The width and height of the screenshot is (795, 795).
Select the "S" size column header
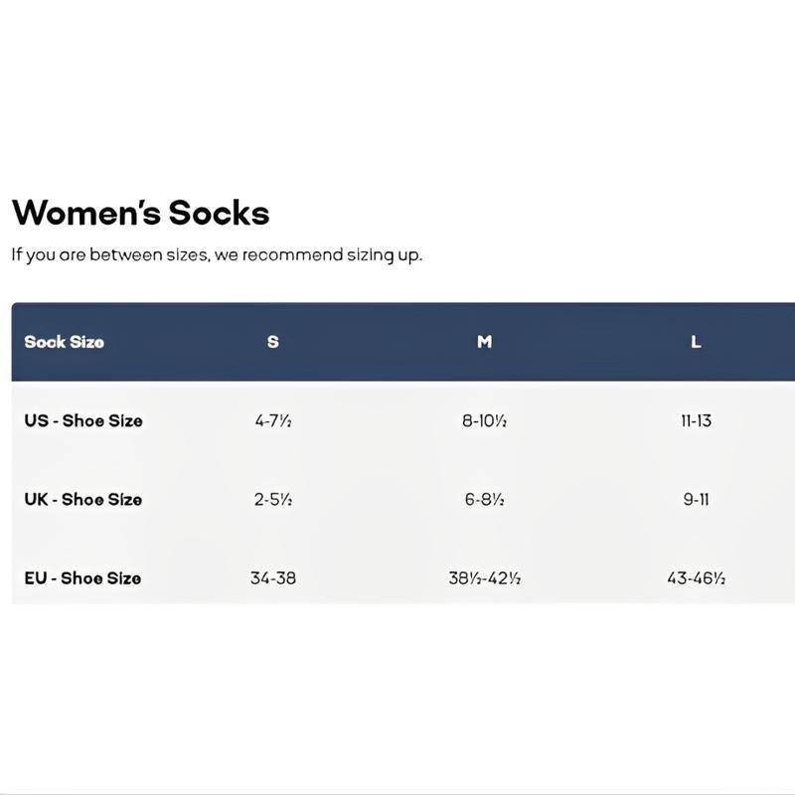pyautogui.click(x=273, y=342)
